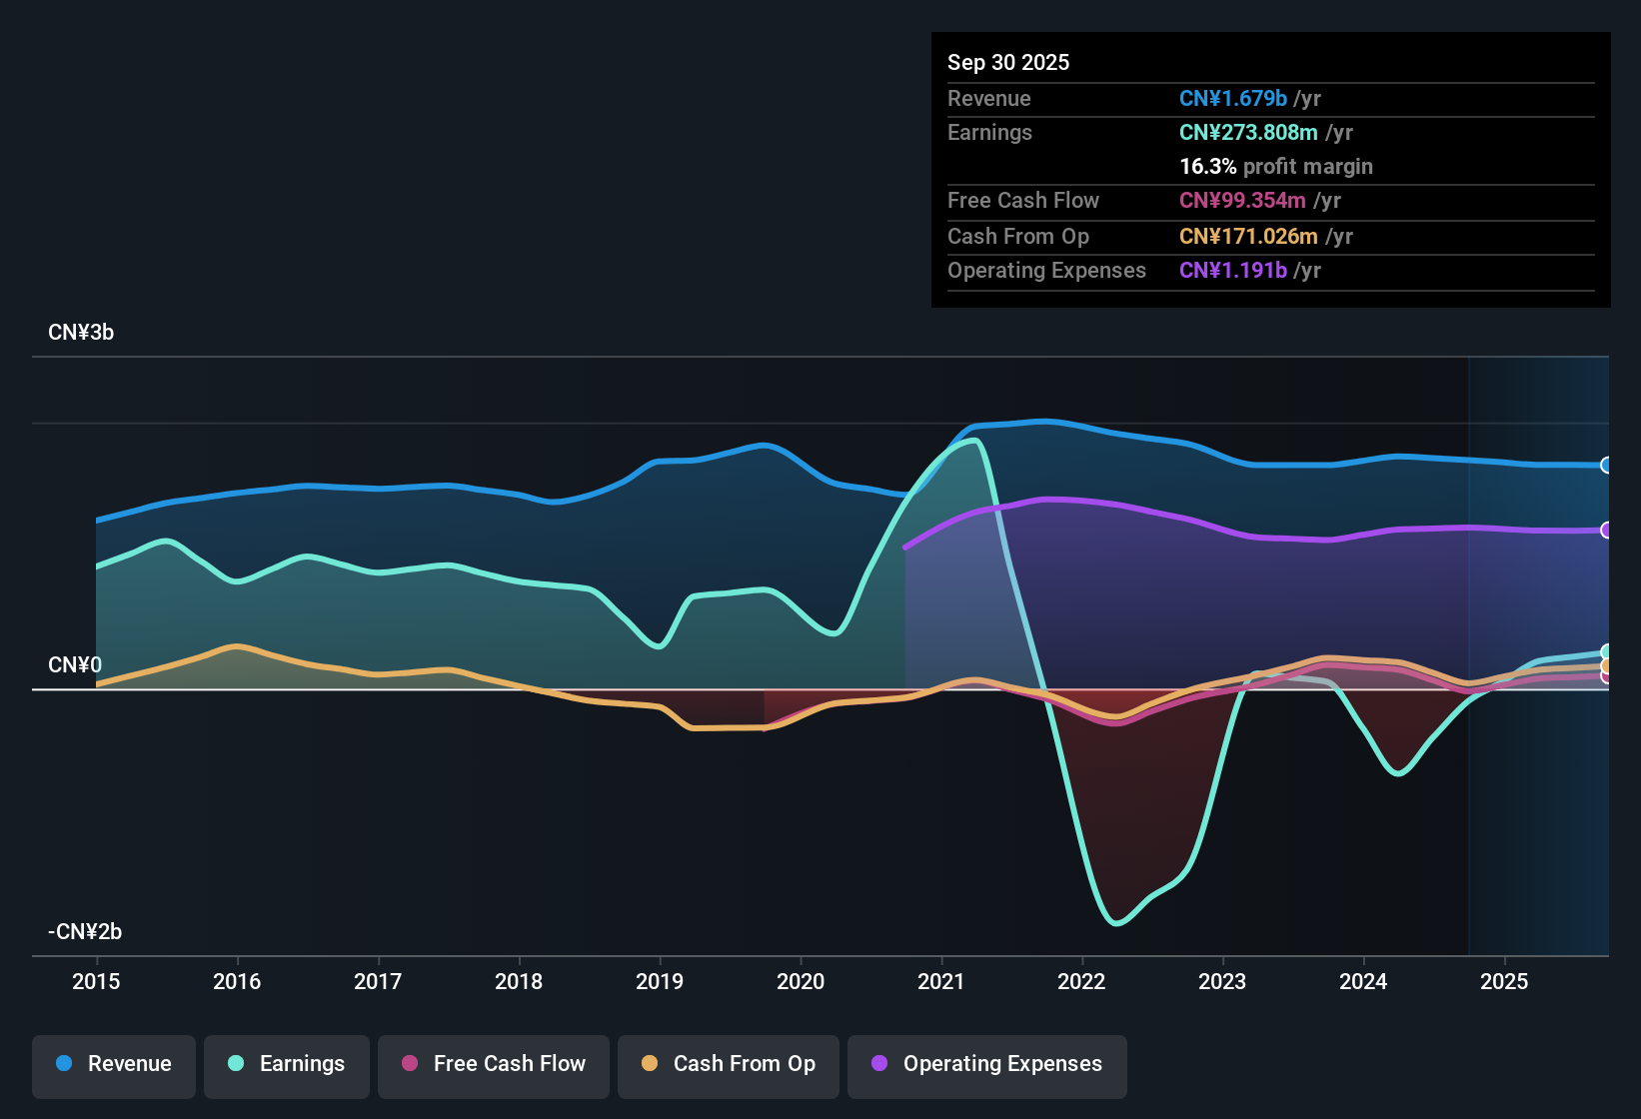Click the orange Cash From Op legend dot

(651, 1064)
